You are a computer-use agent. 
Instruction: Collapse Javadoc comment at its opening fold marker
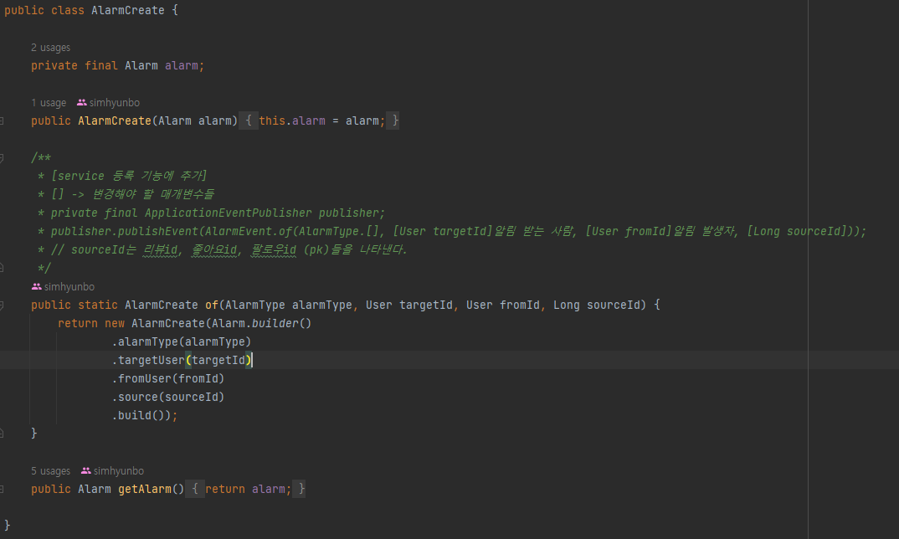tap(2, 157)
